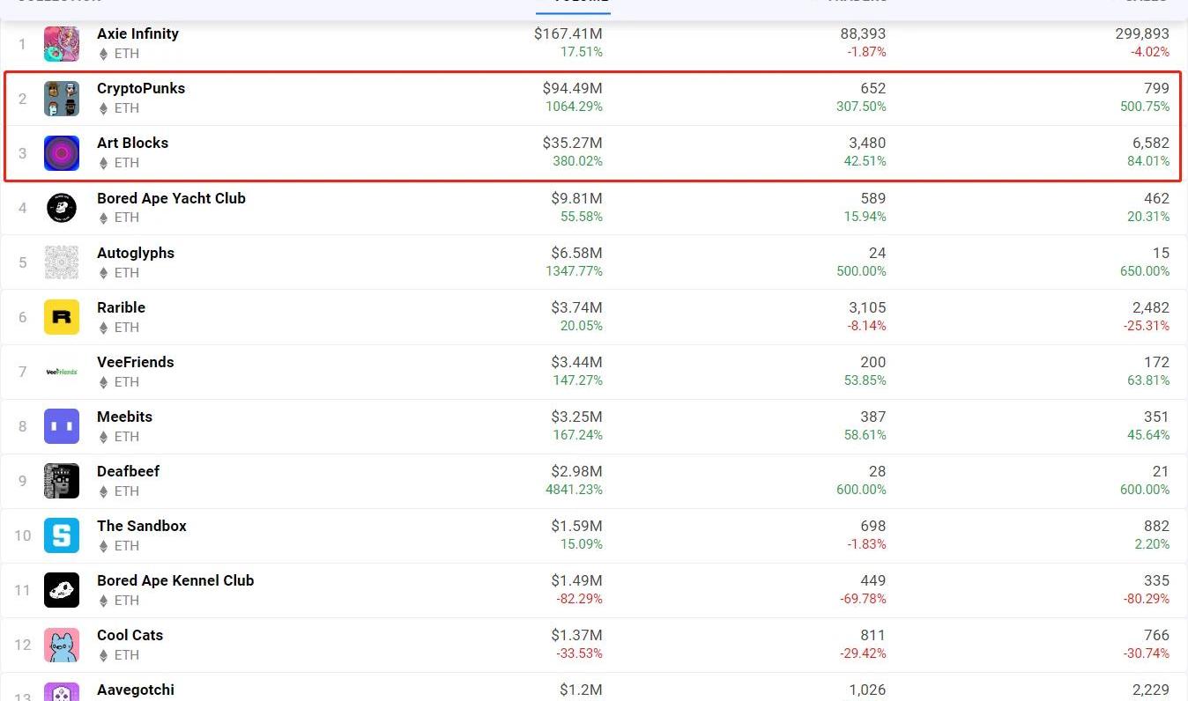Click the 6,582 sales count

coord(1150,143)
